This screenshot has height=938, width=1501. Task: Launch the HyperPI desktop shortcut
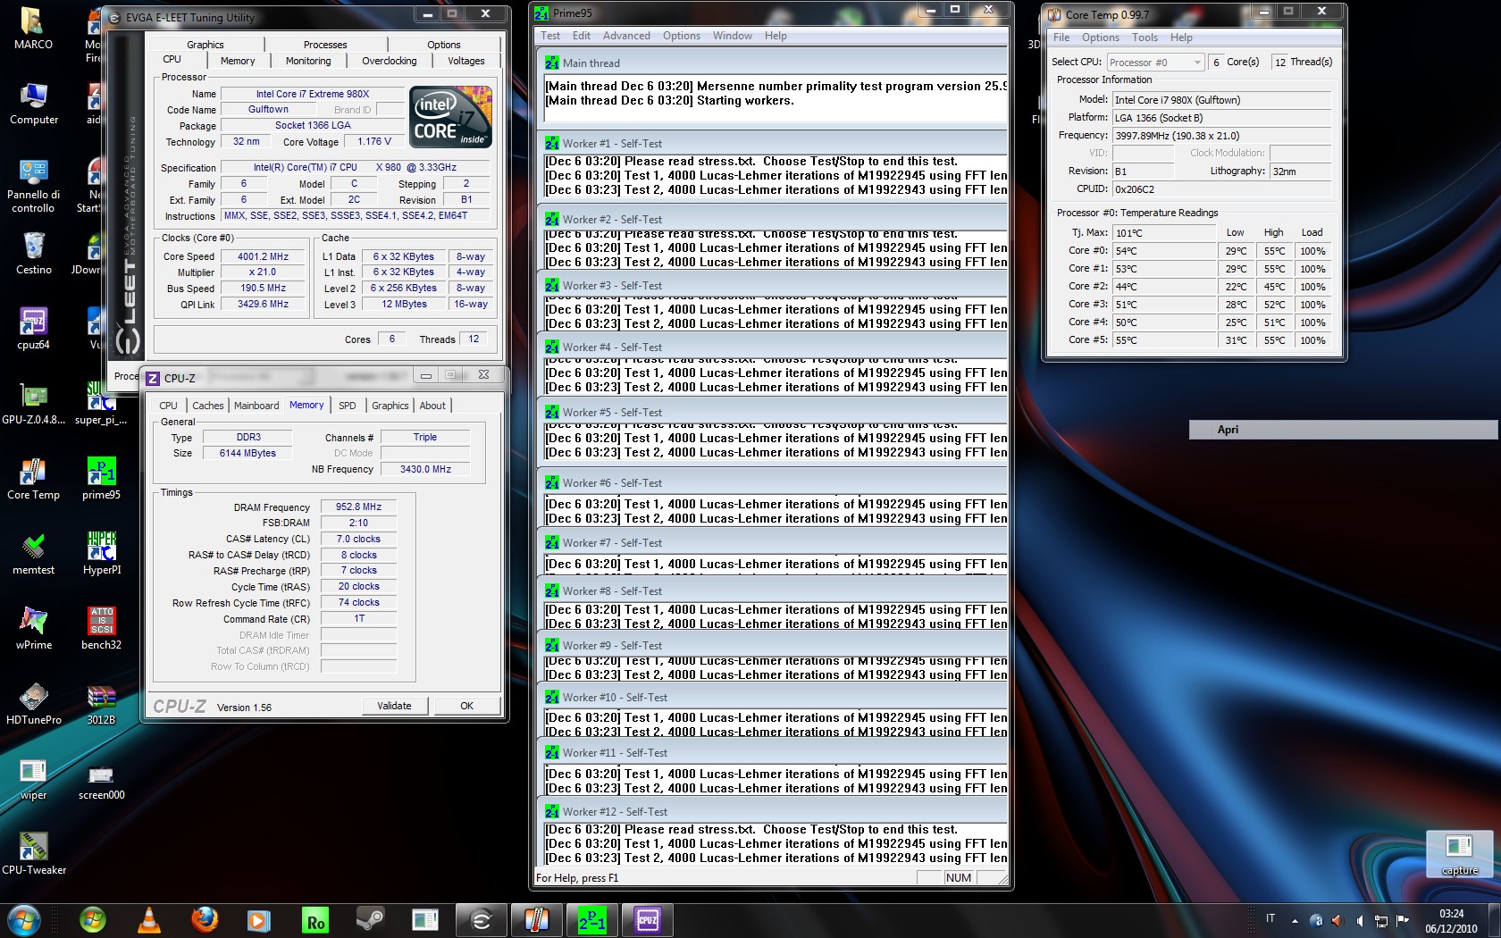101,553
